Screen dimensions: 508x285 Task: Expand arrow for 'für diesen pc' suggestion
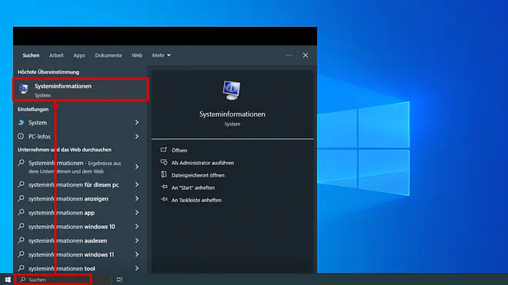(137, 184)
